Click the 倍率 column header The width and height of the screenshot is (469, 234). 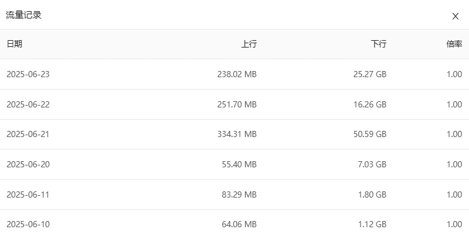(454, 44)
